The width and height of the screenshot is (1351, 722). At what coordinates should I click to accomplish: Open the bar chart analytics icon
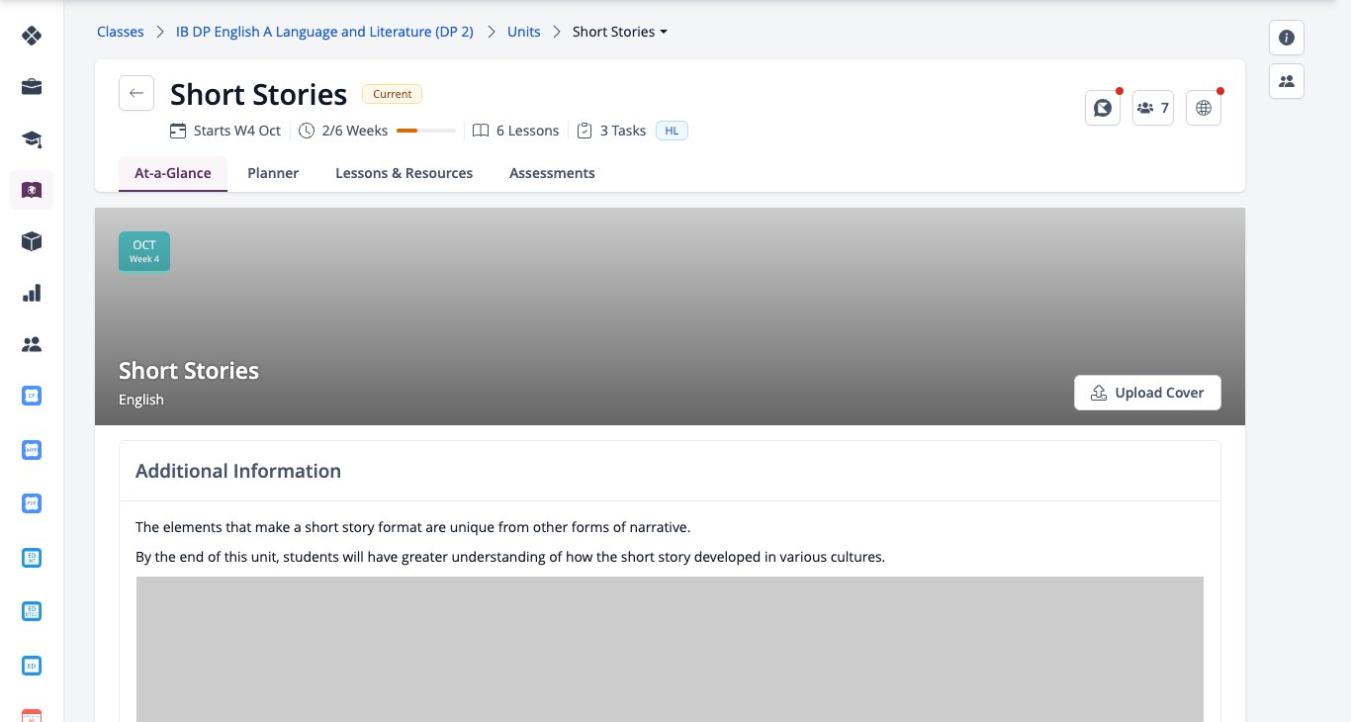tap(32, 293)
